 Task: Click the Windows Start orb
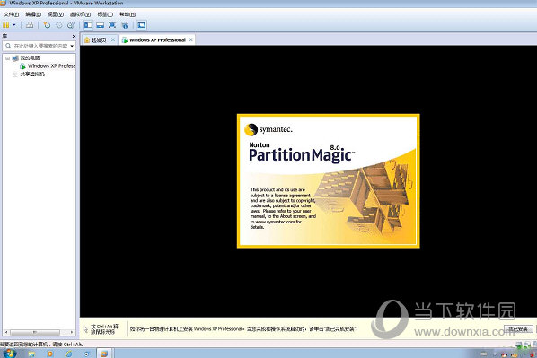click(x=9, y=354)
